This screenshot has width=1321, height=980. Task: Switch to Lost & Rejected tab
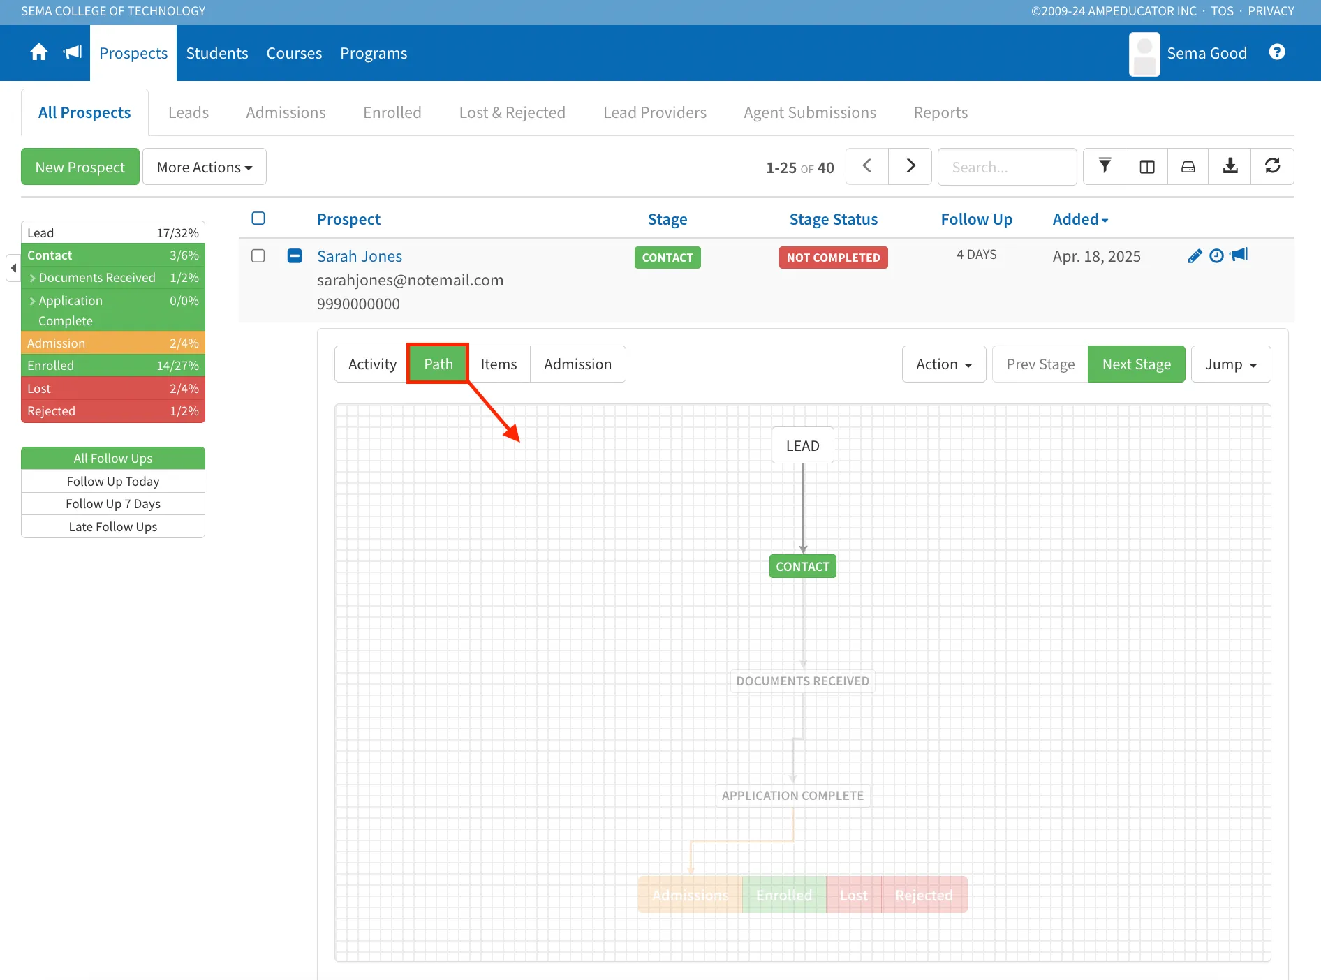512,112
